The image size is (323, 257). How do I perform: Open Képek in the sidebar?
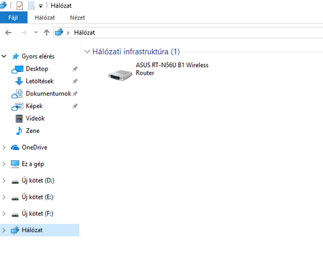point(34,106)
